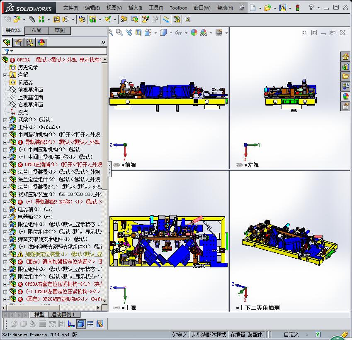This screenshot has height=340, width=352.
Task: Toggle the 3D box view button in bottom toolbar
Action: coord(80,324)
